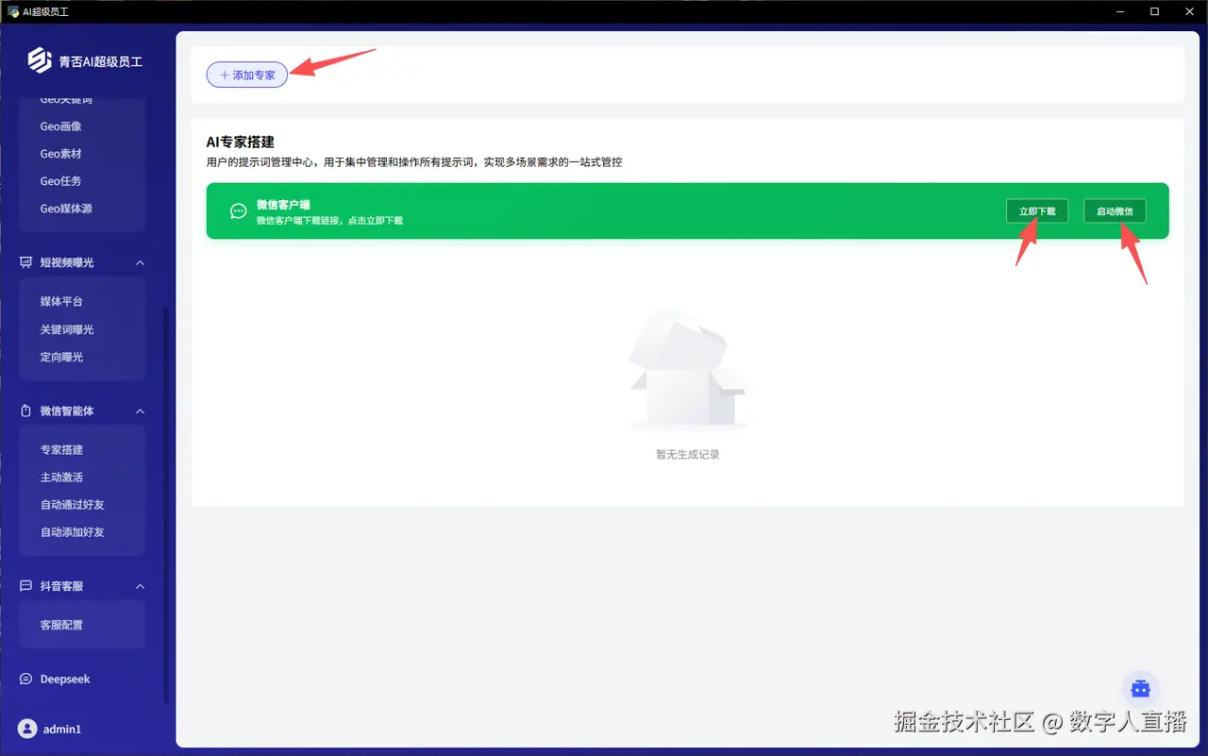Click the 暂无生成记录 empty state text
The width and height of the screenshot is (1208, 756).
(x=688, y=455)
